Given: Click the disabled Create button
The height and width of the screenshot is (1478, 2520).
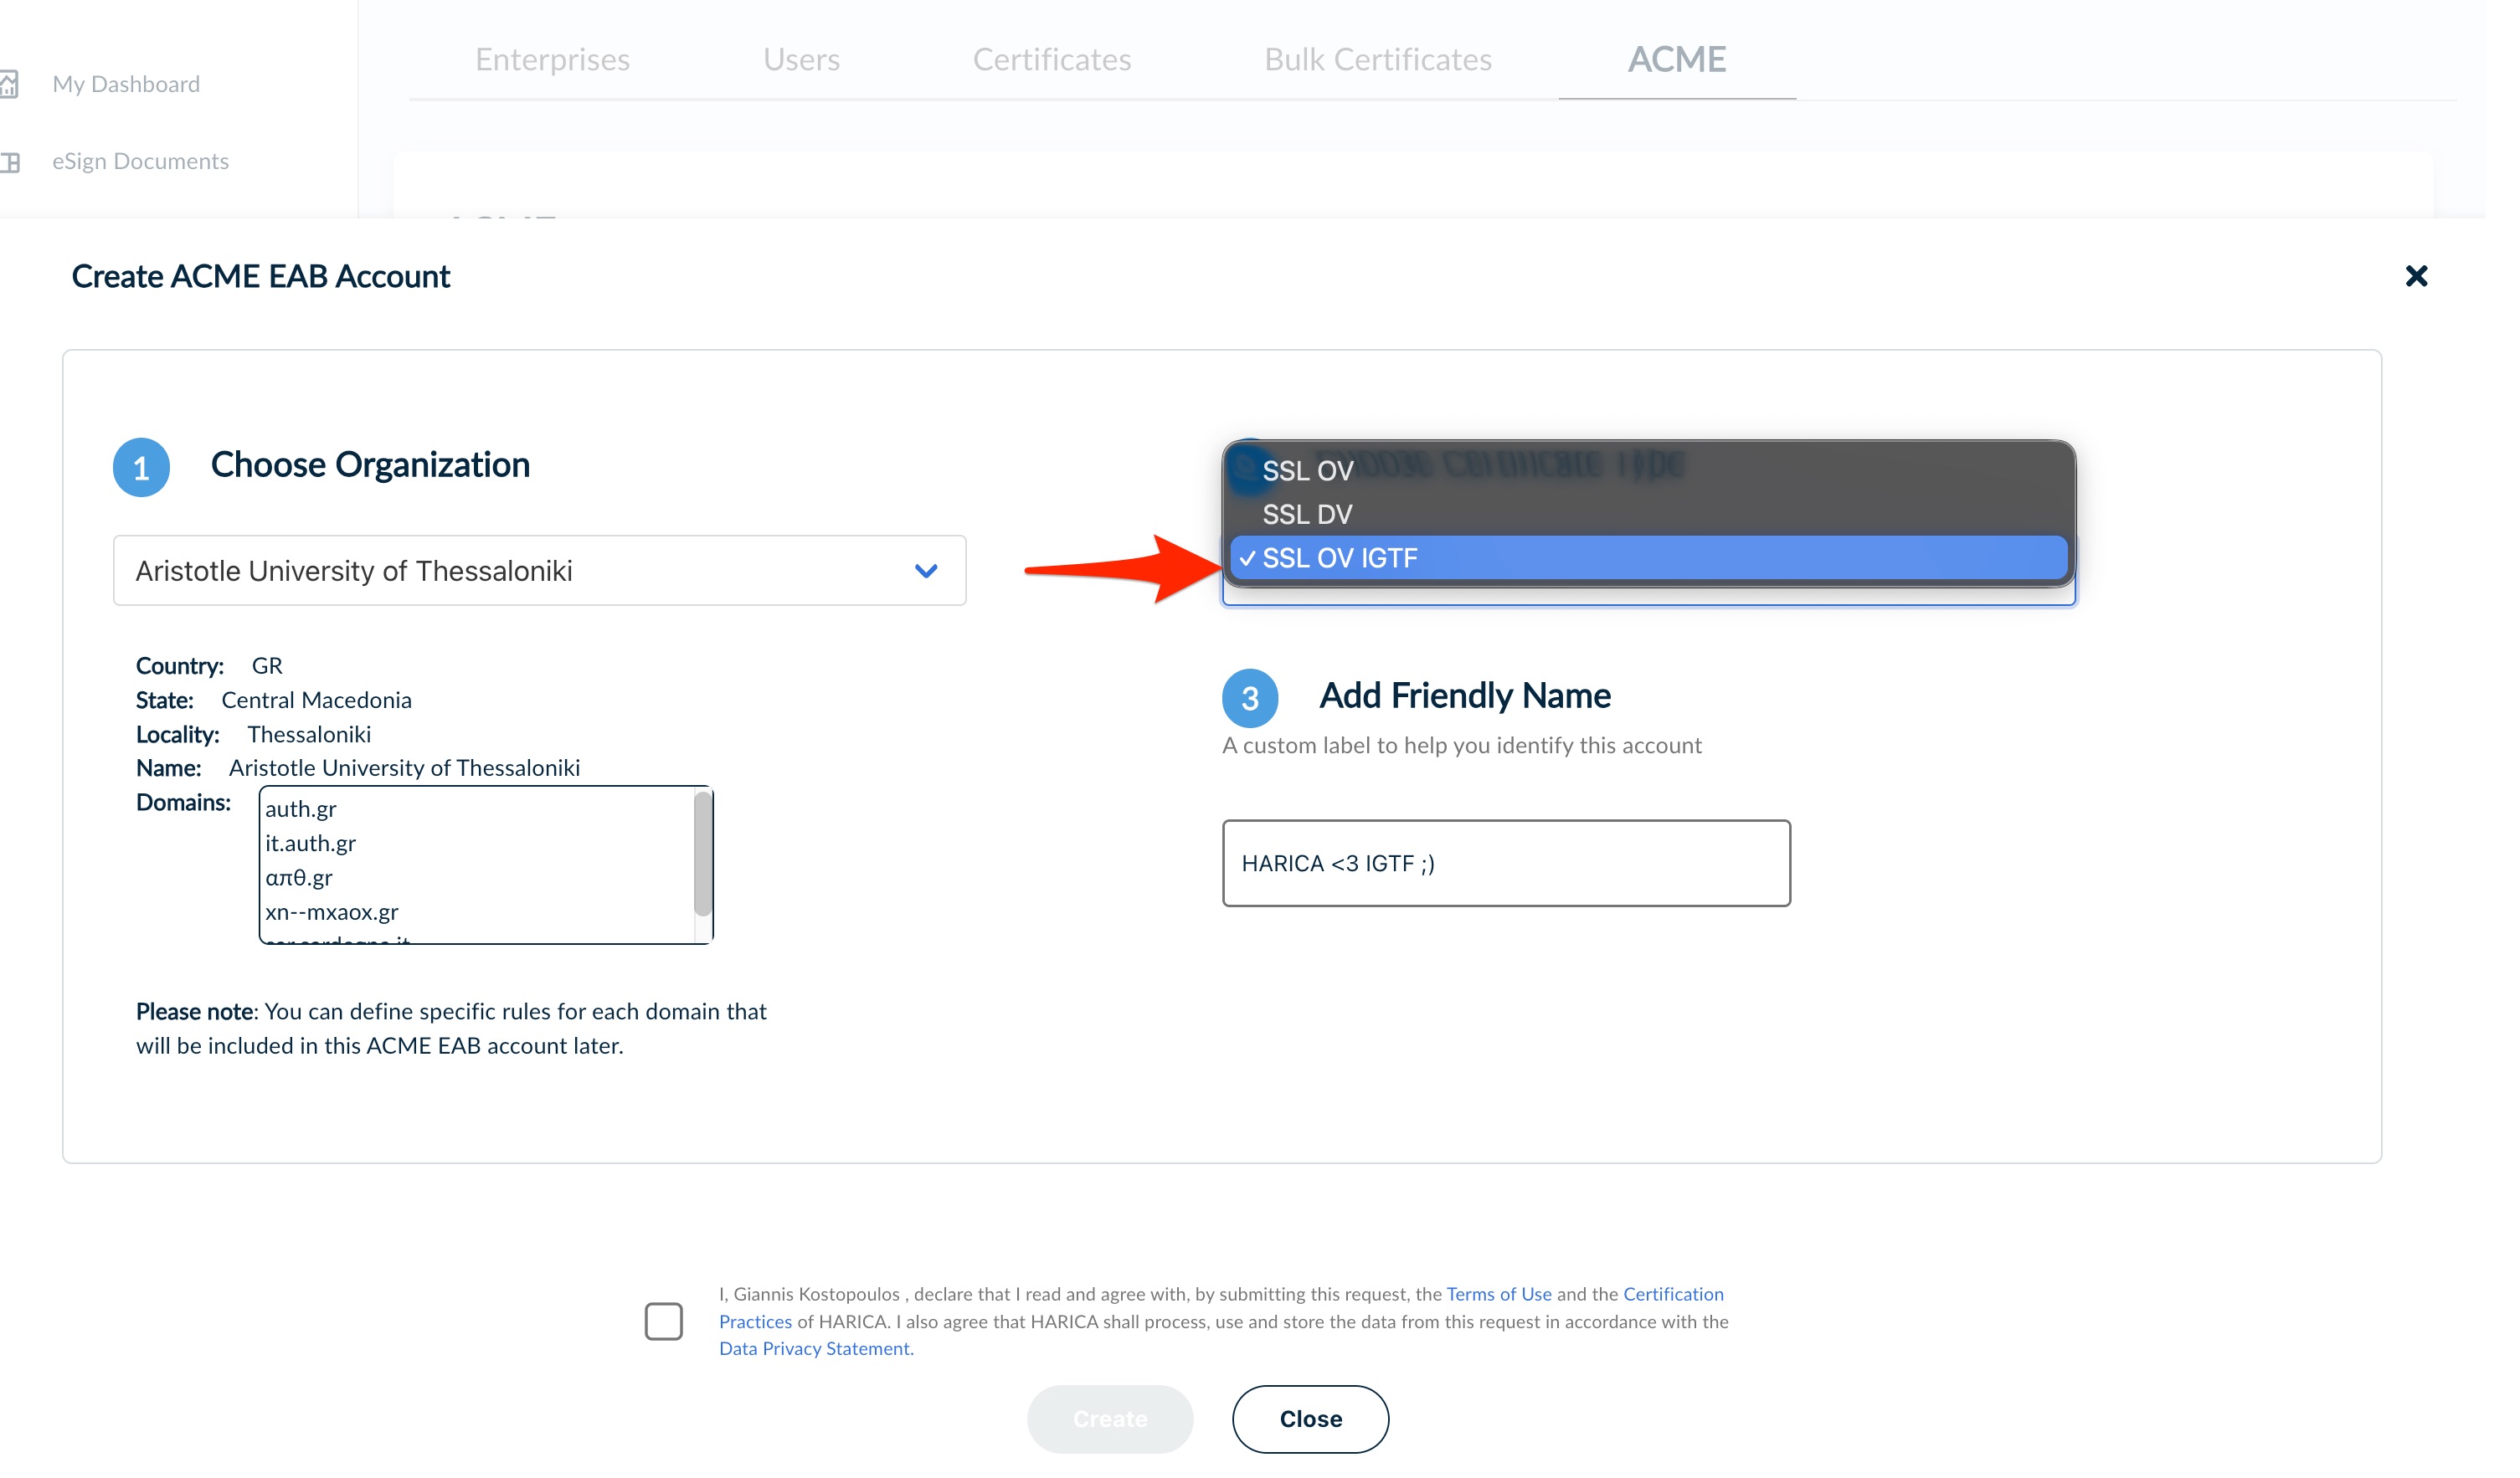Looking at the screenshot, I should [1109, 1419].
